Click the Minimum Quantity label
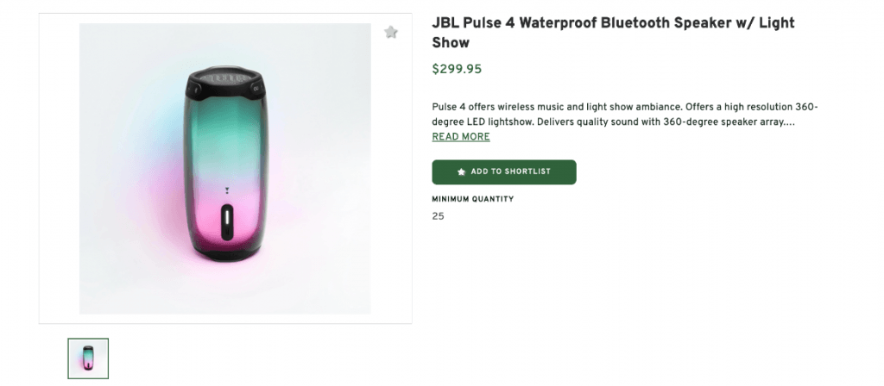The height and width of the screenshot is (386, 884). [472, 199]
